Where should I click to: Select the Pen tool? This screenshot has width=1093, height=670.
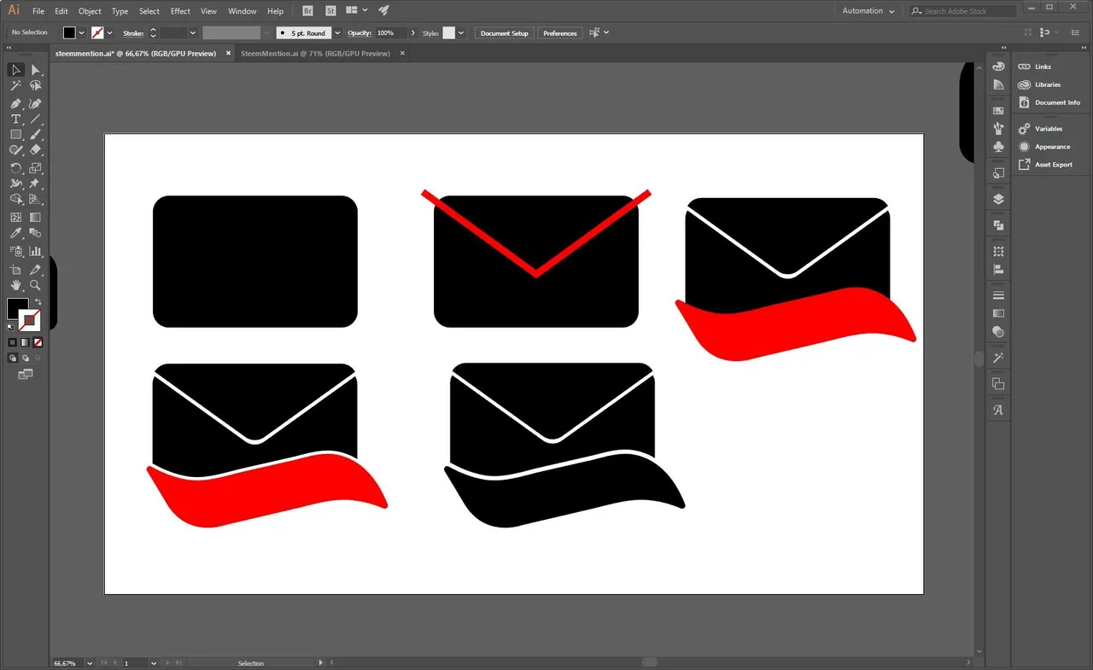pyautogui.click(x=16, y=103)
